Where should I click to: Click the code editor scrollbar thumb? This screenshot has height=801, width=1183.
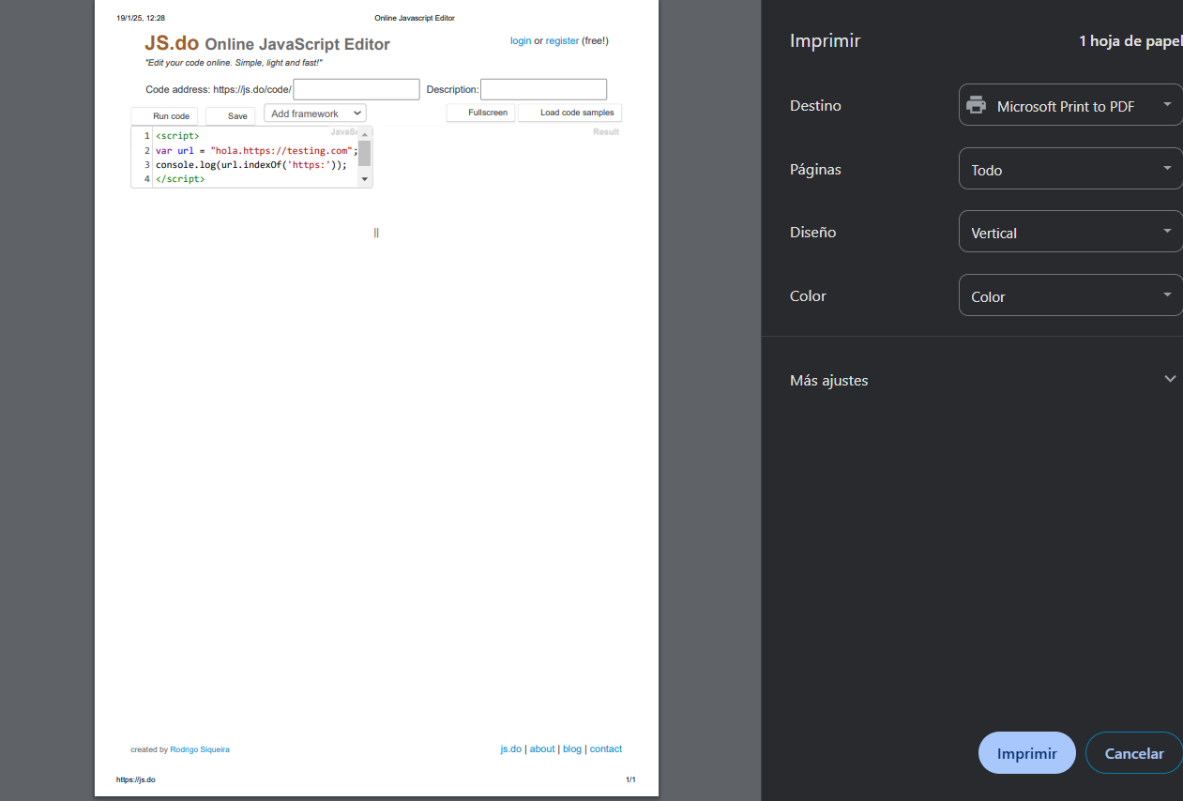click(365, 153)
